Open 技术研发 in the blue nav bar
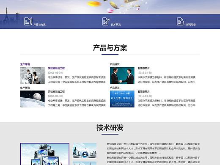The height and width of the screenshot is (165, 220). tap(116, 25)
